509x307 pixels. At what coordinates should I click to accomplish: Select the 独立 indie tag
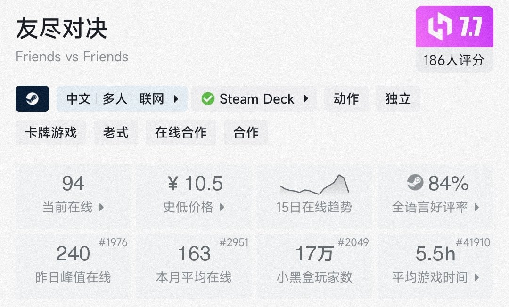398,99
